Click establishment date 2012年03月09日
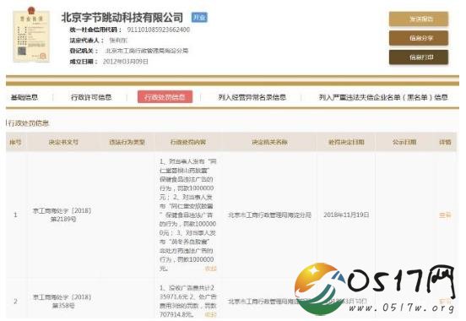 [x=126, y=62]
